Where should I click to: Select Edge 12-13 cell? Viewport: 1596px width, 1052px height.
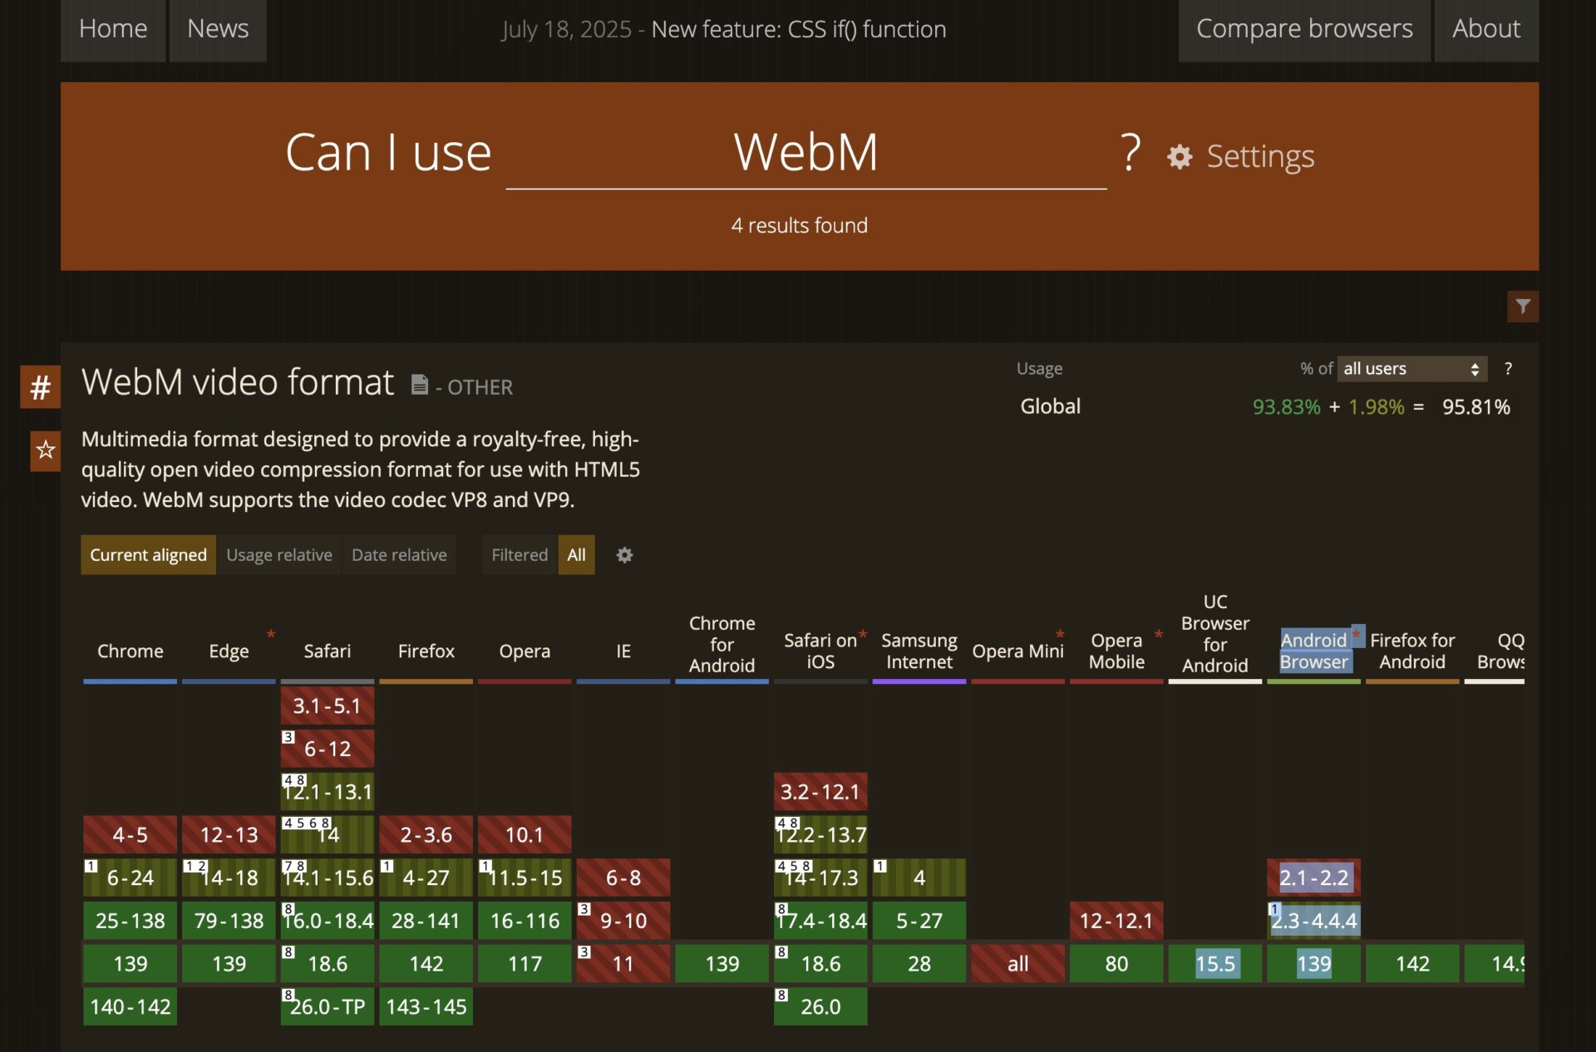pyautogui.click(x=229, y=835)
